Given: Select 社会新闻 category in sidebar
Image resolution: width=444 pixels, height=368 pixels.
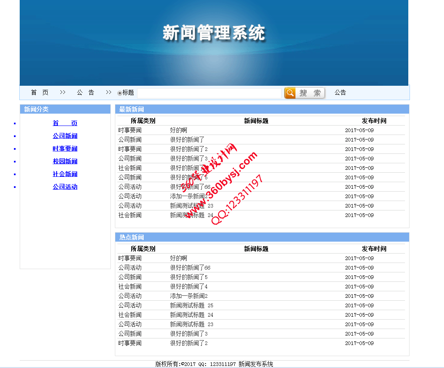Looking at the screenshot, I should tap(65, 174).
